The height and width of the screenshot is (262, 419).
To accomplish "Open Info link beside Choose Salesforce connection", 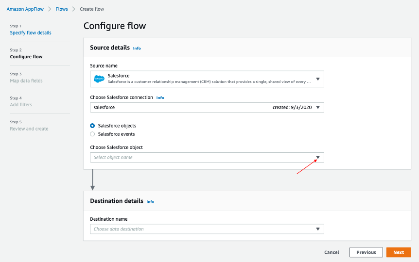I will click(160, 98).
